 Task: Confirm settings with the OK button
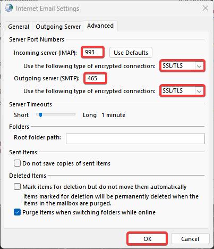point(147,239)
